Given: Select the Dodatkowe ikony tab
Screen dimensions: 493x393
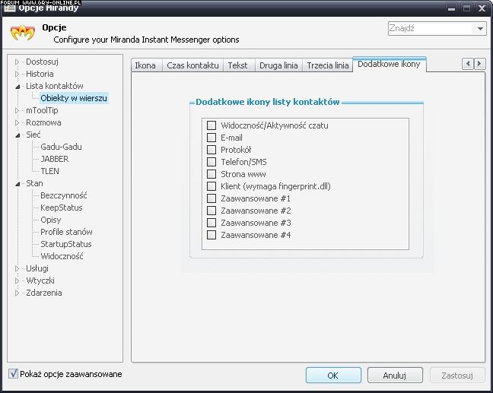Looking at the screenshot, I should (390, 64).
